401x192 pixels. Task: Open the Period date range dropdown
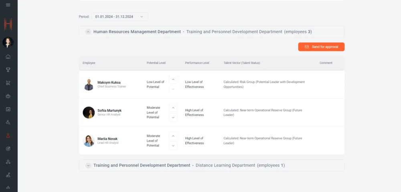[x=119, y=17]
